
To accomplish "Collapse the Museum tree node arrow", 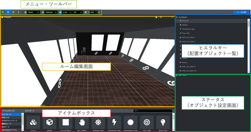I will [x=177, y=21].
